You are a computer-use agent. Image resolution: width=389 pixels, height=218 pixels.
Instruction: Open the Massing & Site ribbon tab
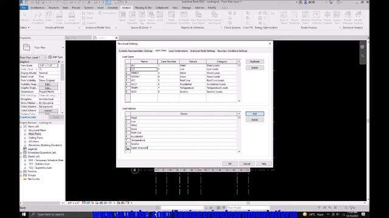tap(143, 8)
